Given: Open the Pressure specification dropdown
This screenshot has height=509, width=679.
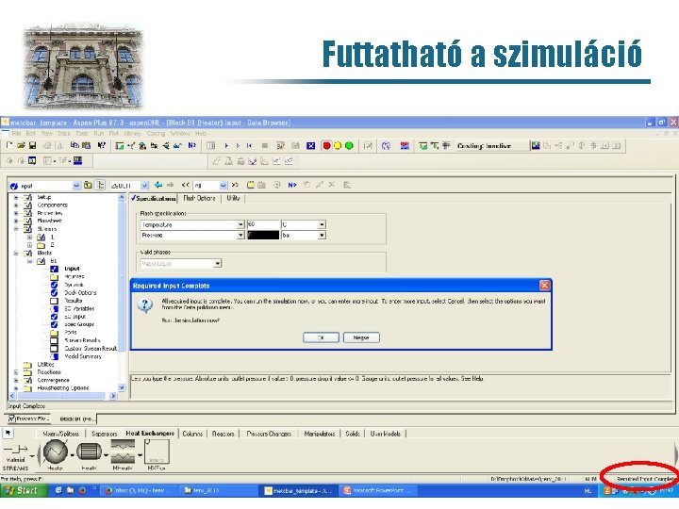Looking at the screenshot, I should tap(240, 235).
